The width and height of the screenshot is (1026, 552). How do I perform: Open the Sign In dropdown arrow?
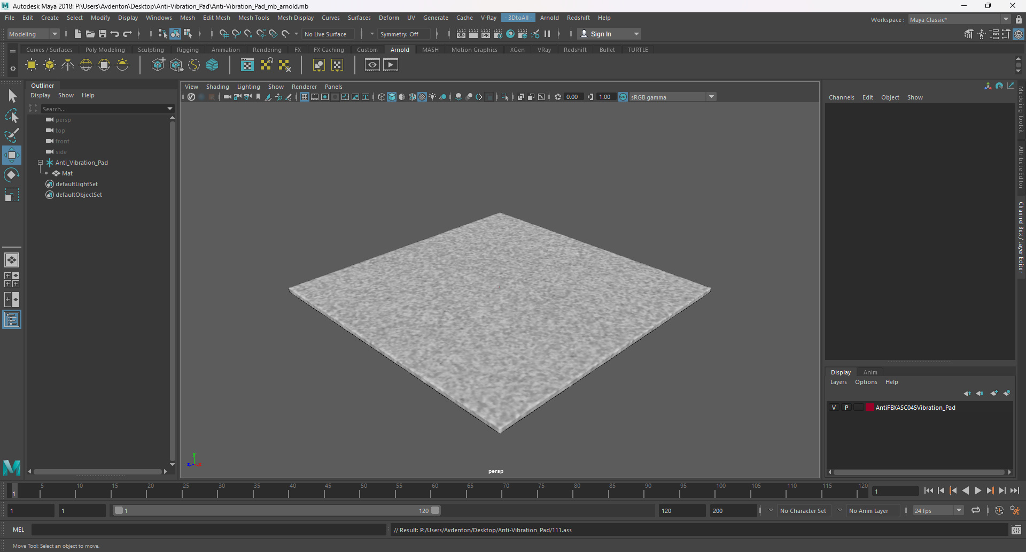coord(636,34)
